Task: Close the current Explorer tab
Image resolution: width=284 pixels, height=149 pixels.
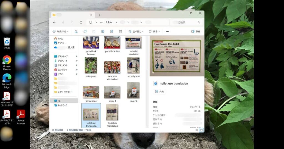Action: (91, 15)
